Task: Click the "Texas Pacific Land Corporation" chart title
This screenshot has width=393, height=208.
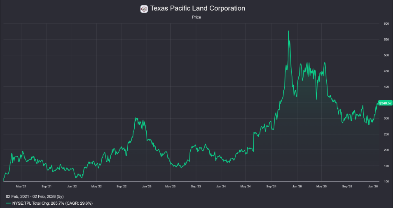Action: click(x=197, y=9)
